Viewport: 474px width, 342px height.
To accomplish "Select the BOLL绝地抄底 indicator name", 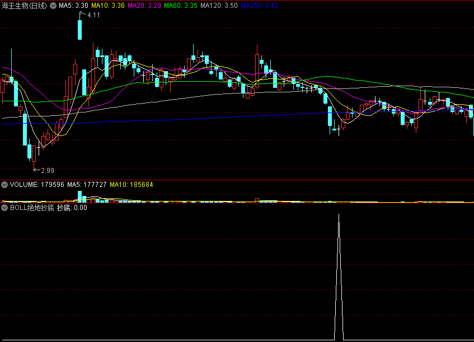I will click(x=32, y=208).
